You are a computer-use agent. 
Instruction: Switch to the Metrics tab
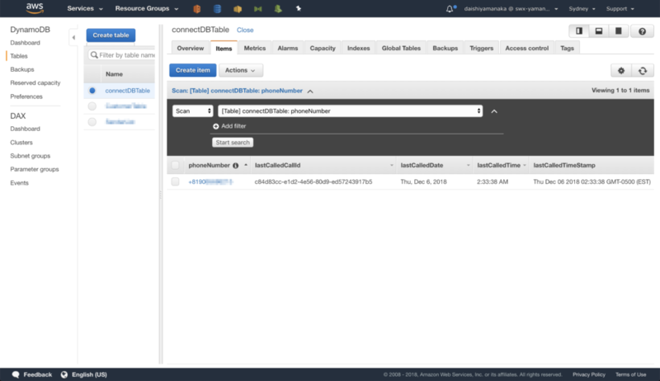coord(255,48)
